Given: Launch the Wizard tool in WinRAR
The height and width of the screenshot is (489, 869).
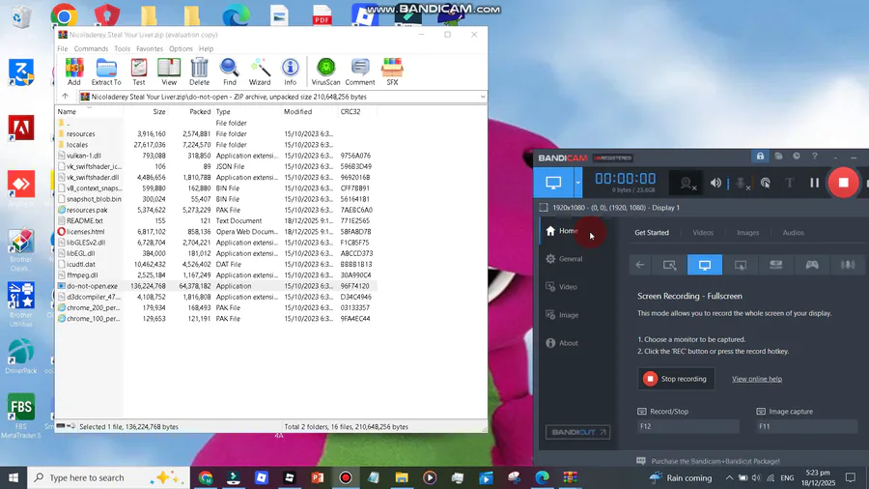Looking at the screenshot, I should pos(260,72).
